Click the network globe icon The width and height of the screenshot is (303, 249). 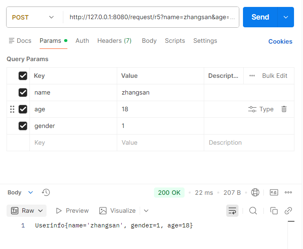pyautogui.click(x=255, y=192)
